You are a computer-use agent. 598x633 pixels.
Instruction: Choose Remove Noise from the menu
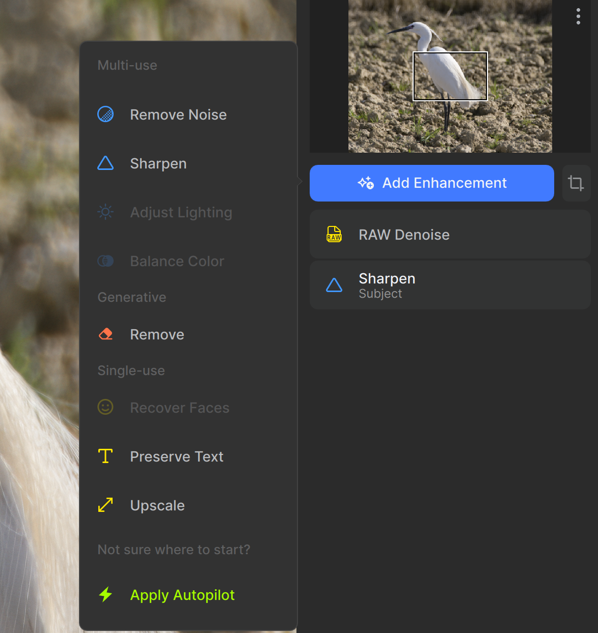tap(188, 114)
